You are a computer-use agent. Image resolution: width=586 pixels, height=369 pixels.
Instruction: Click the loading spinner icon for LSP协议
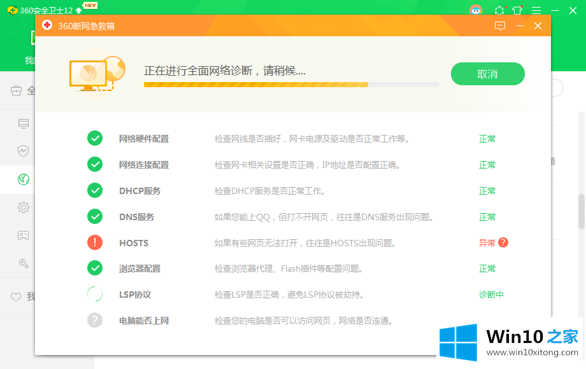[95, 294]
